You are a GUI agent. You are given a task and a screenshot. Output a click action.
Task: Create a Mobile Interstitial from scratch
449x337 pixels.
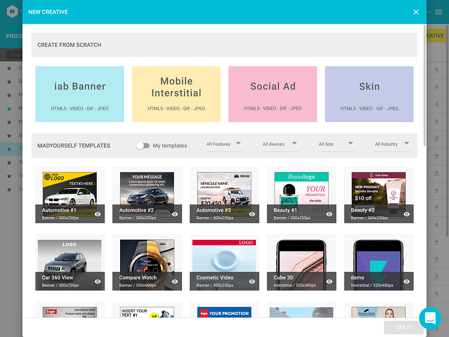pyautogui.click(x=176, y=94)
